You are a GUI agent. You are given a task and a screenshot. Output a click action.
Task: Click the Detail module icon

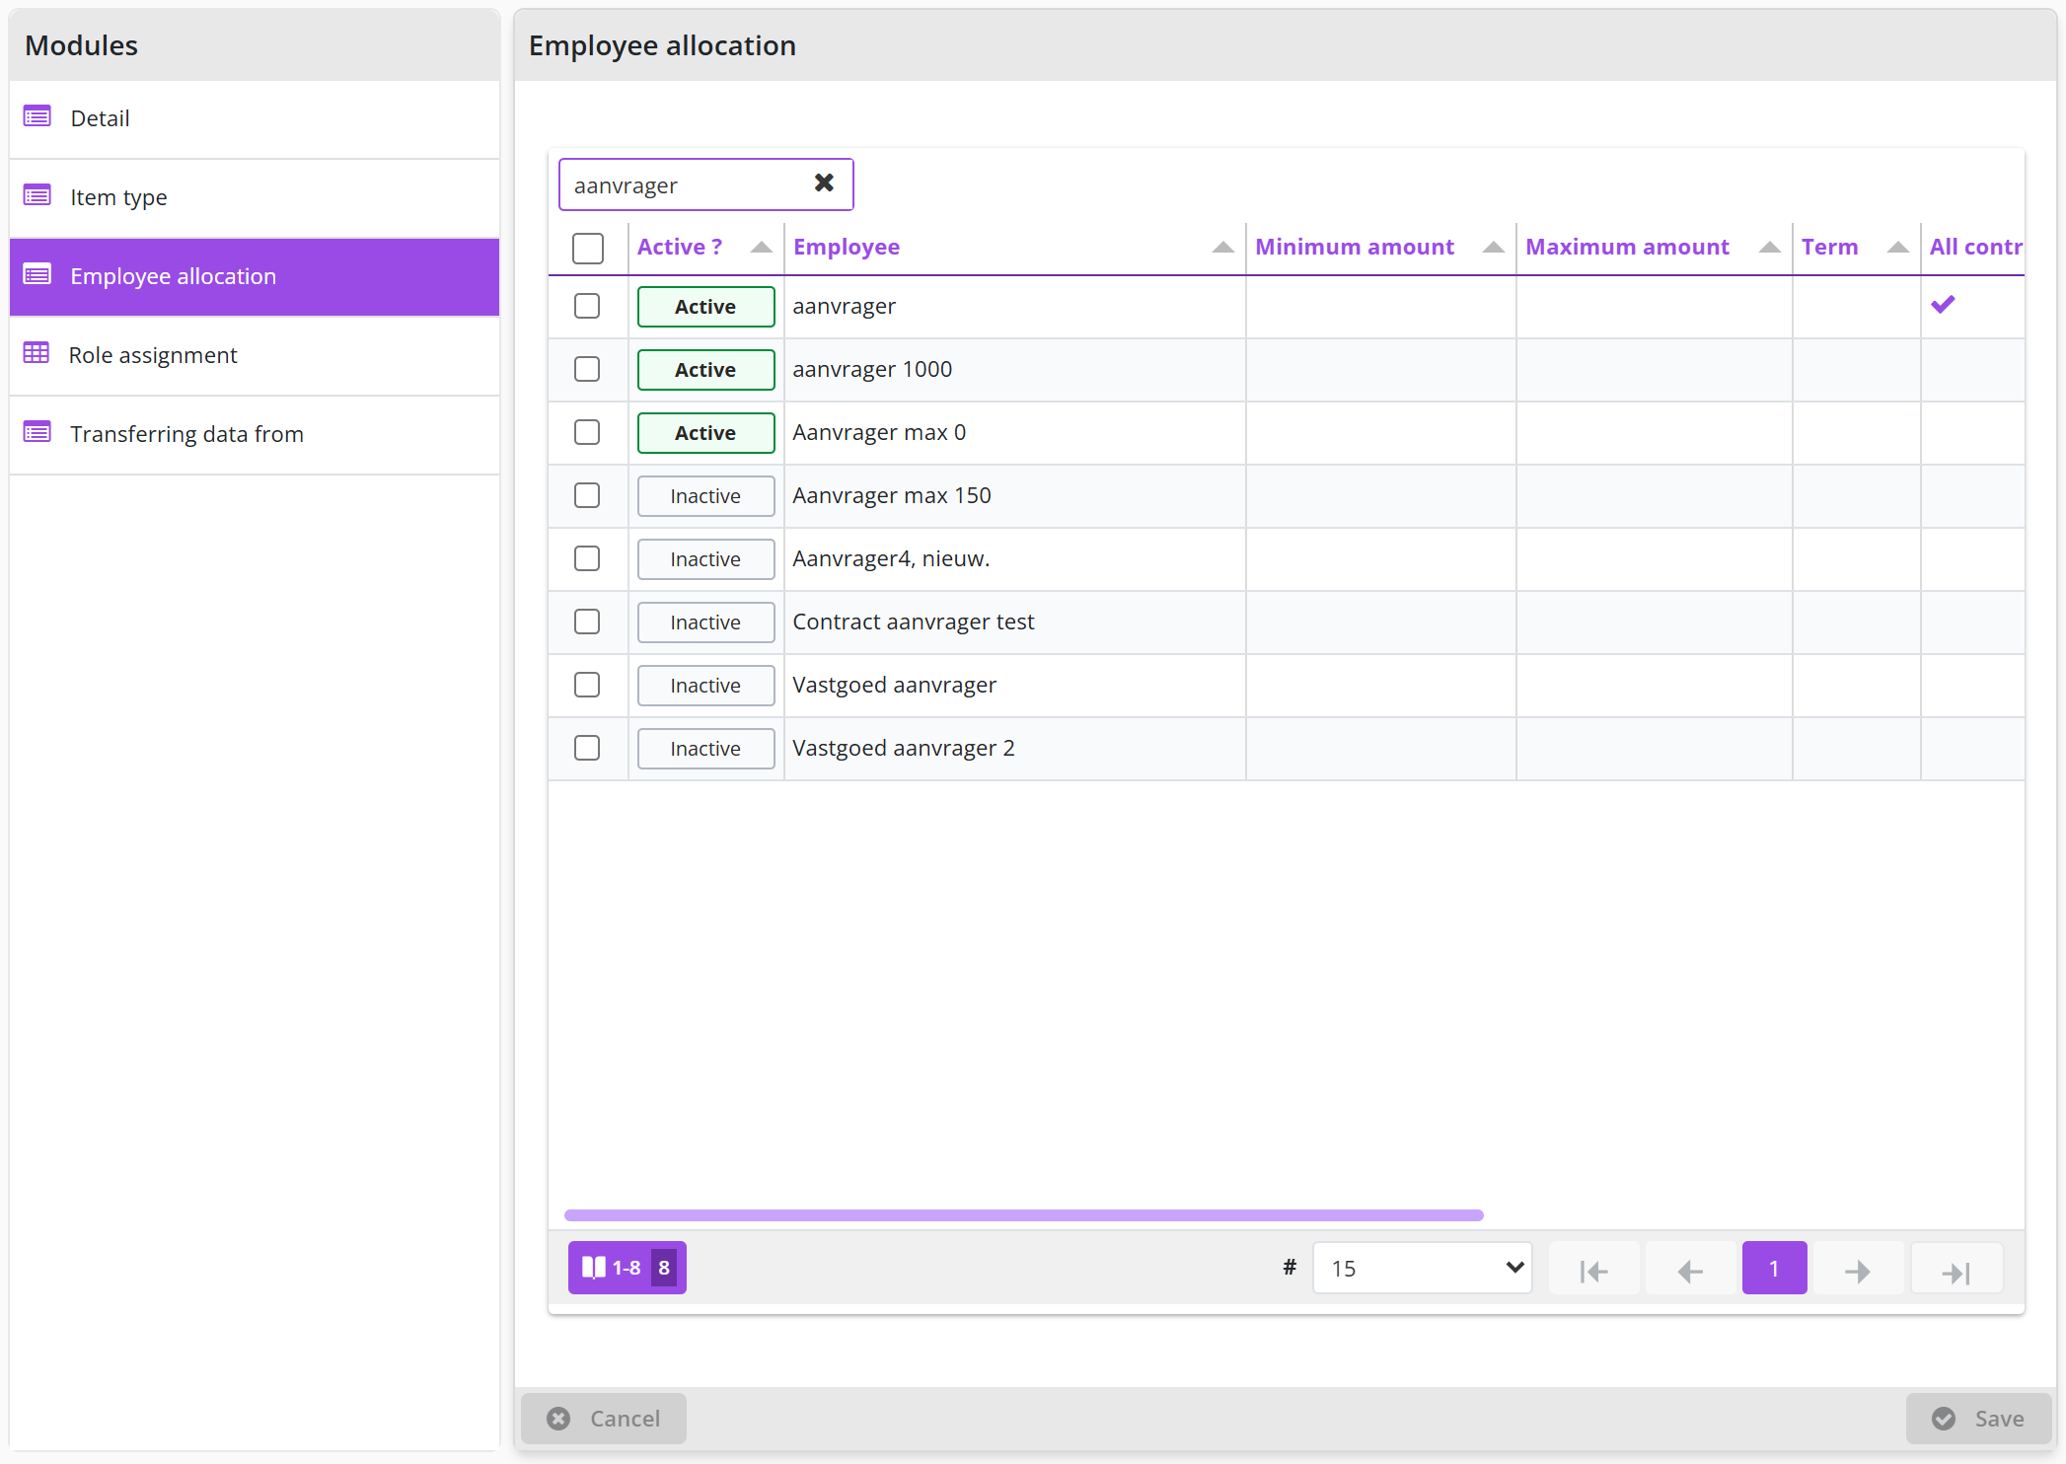(x=37, y=117)
